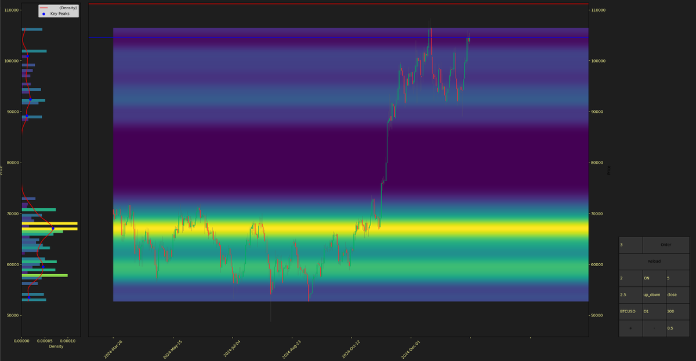Viewport: 696px width, 361px height.
Task: Click the key peak dot near 101000
Action: click(x=26, y=57)
